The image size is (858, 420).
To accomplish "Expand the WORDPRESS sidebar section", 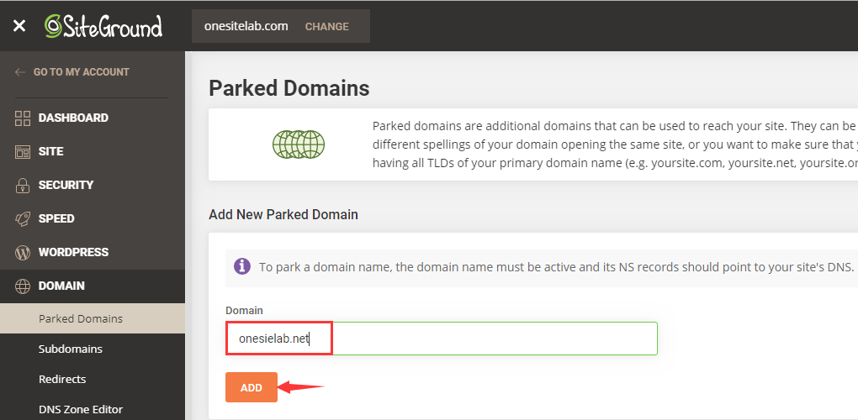I will [73, 252].
